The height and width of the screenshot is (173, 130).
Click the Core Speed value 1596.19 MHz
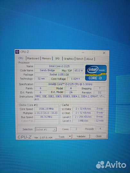(46, 109)
